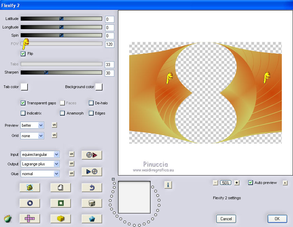Turn off Auto preview checkbox

[251, 183]
